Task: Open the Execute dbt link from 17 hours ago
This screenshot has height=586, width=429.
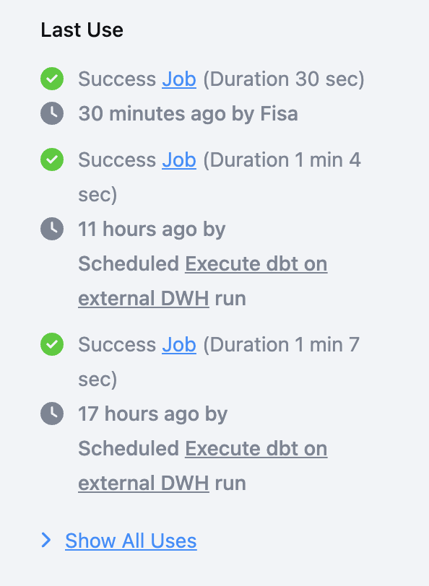Action: (x=203, y=465)
